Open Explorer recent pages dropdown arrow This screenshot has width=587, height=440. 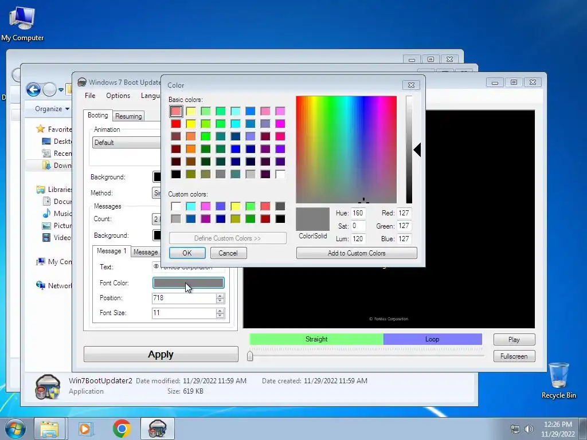pyautogui.click(x=61, y=90)
